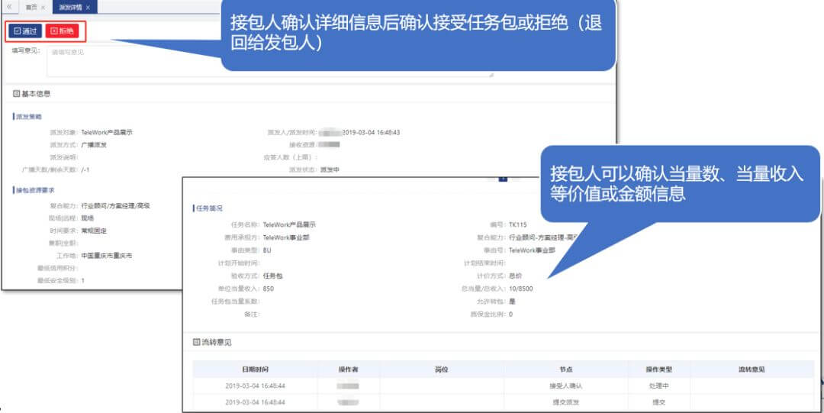Collapse the 流转意见 section icon
824x413 pixels.
pyautogui.click(x=196, y=343)
